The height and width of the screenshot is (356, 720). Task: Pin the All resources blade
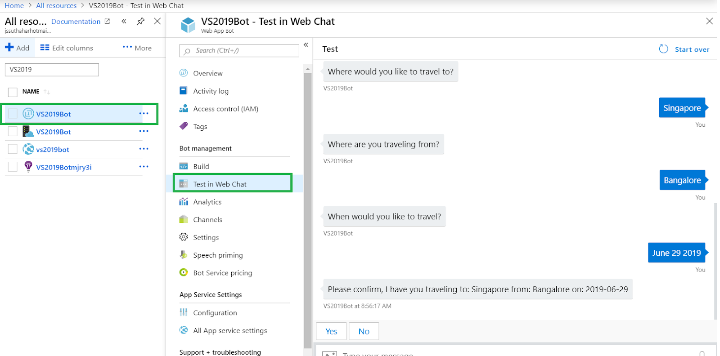(141, 21)
